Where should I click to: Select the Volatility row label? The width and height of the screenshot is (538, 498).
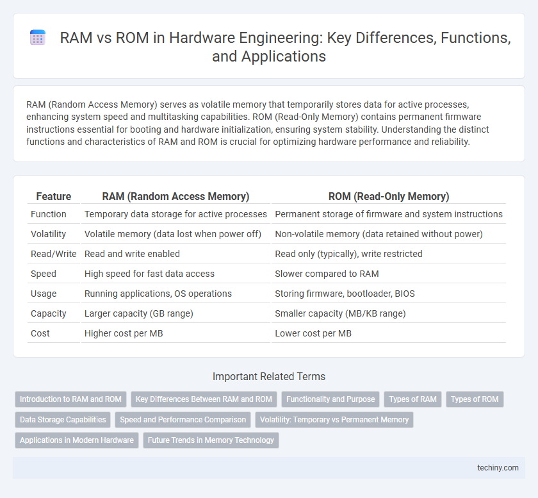pyautogui.click(x=49, y=234)
